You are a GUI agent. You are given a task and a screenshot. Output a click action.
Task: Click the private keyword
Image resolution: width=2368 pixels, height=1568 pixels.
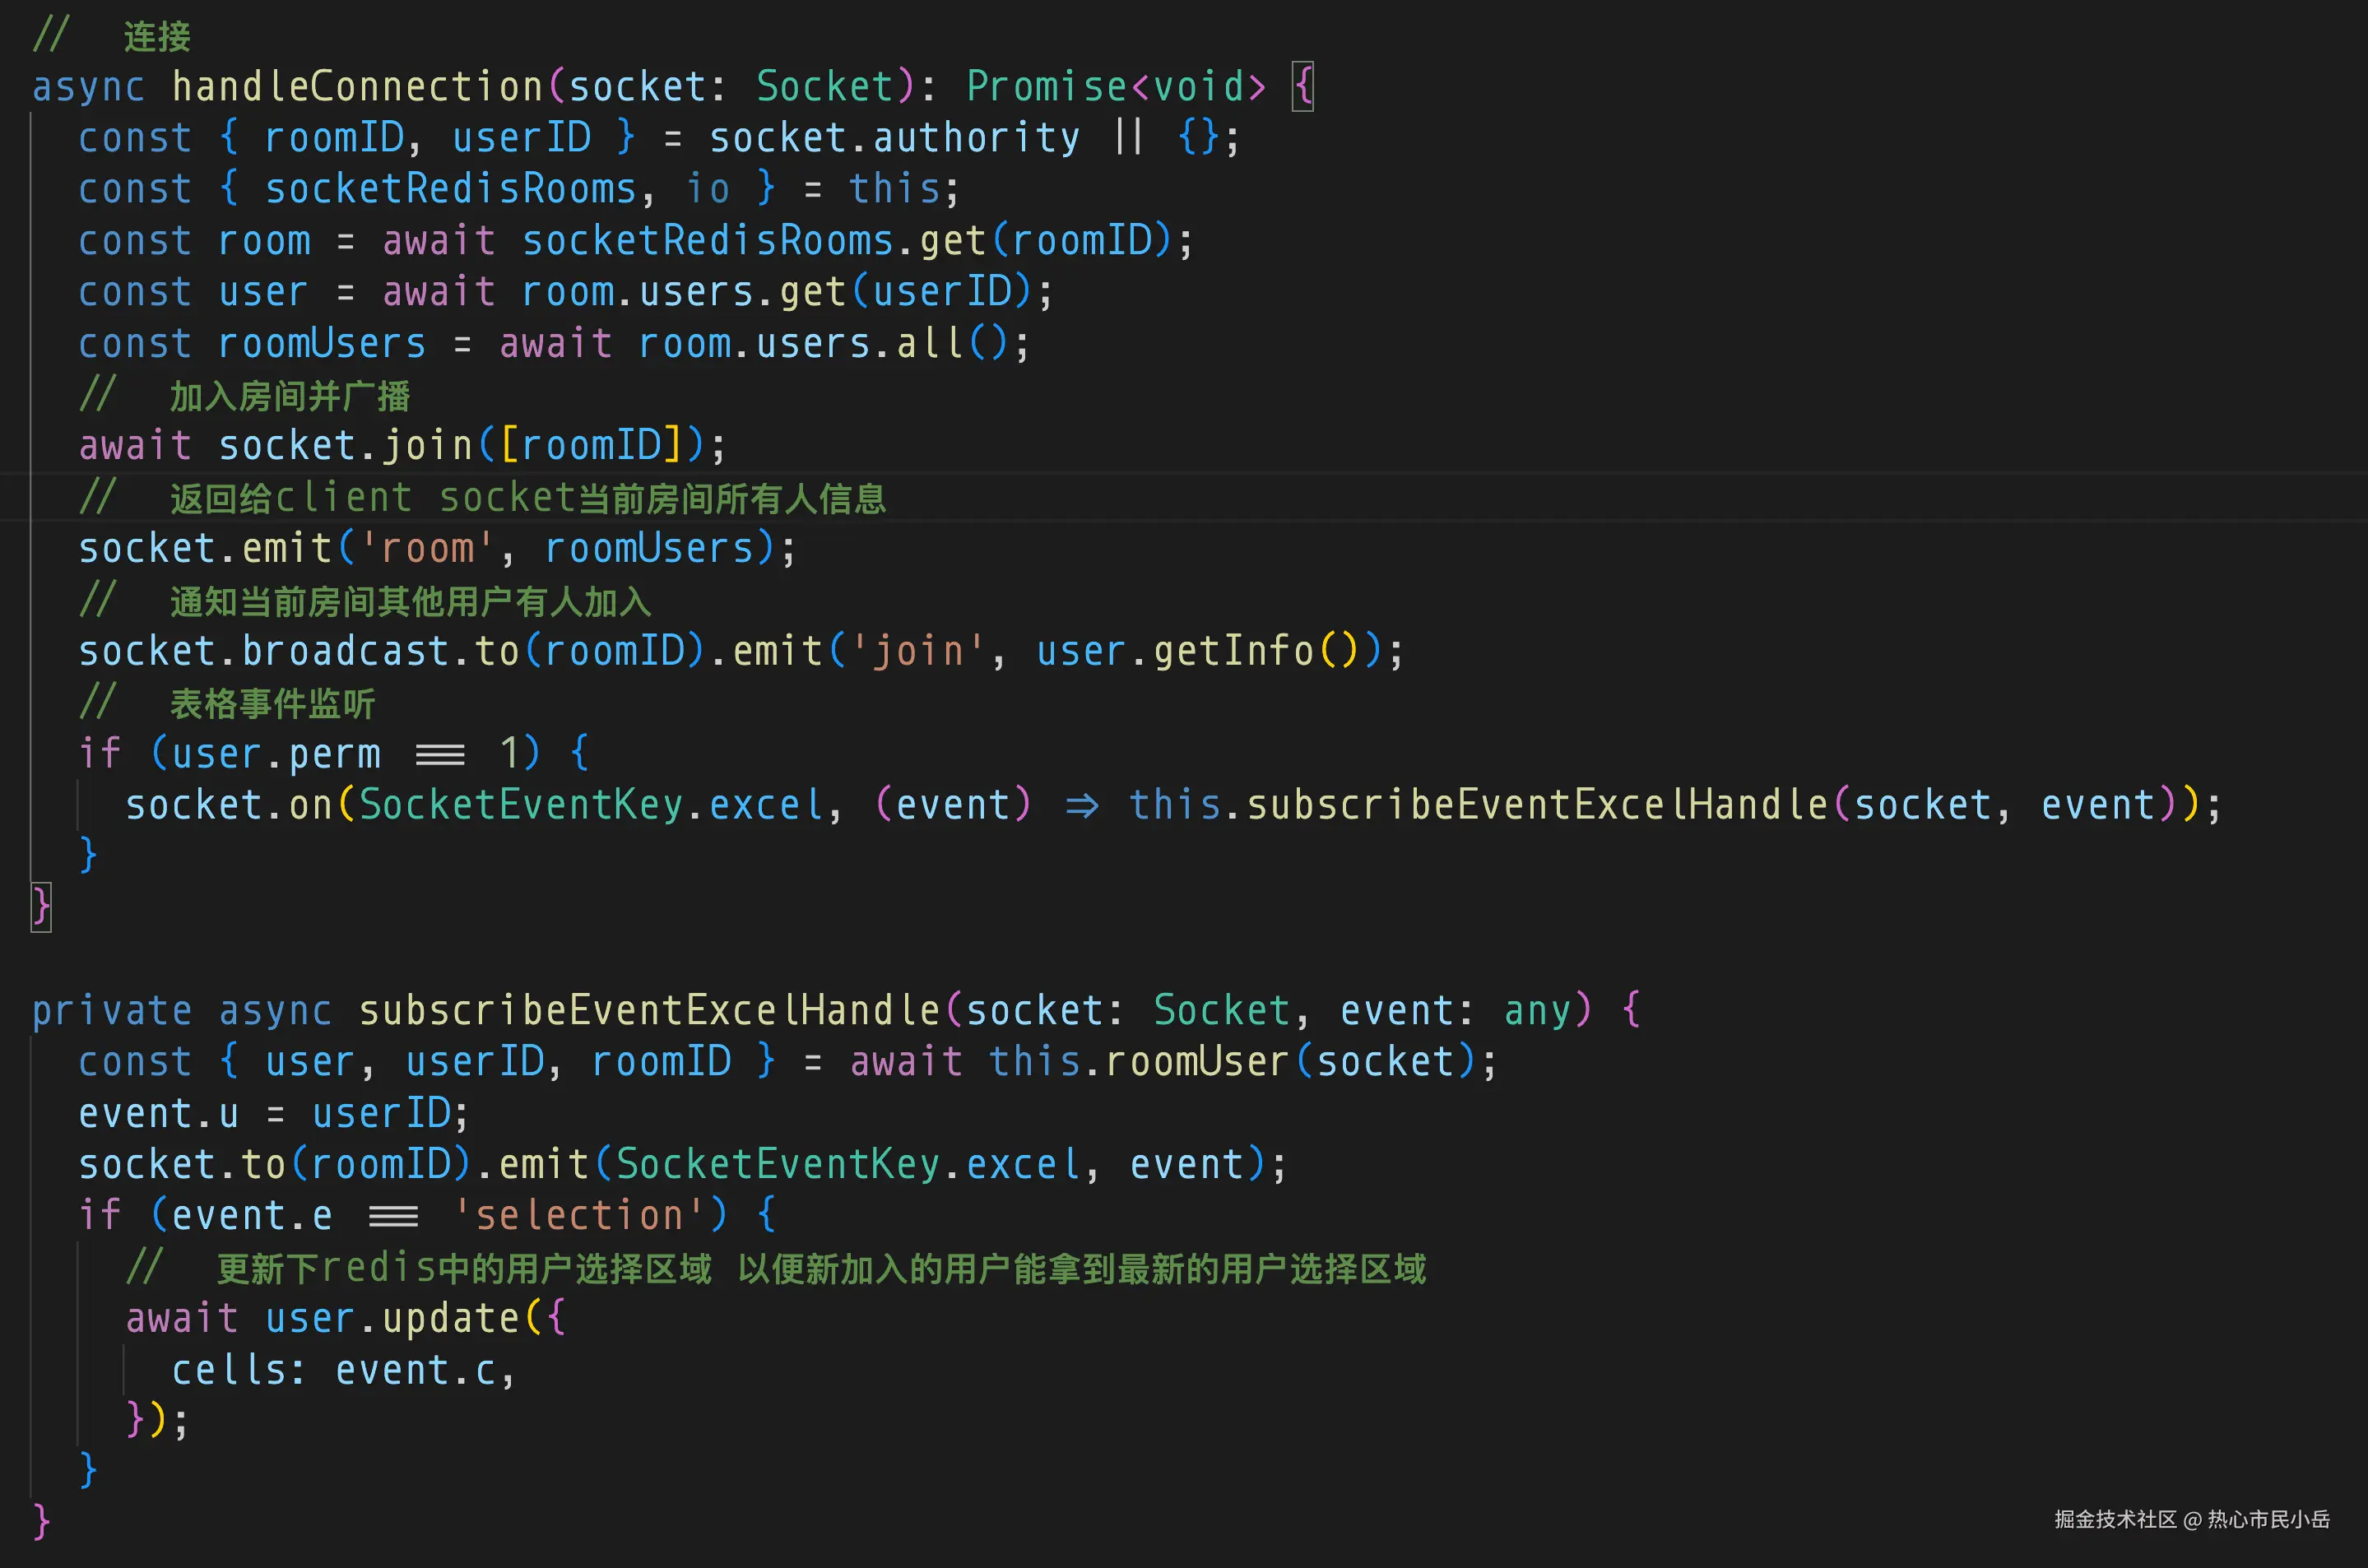point(111,1010)
